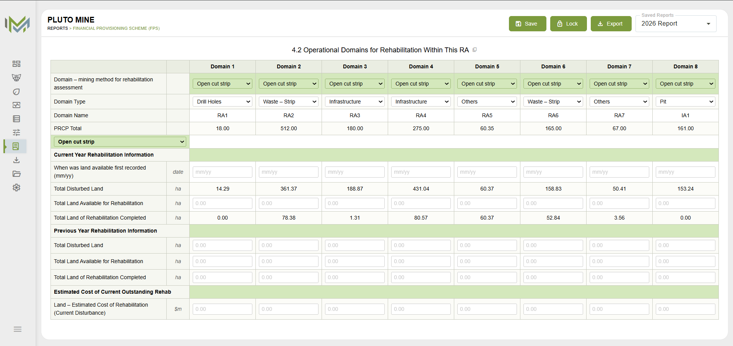Click Domain 5 previous year Total Disturbed Land field
The width and height of the screenshot is (733, 346).
coord(487,245)
